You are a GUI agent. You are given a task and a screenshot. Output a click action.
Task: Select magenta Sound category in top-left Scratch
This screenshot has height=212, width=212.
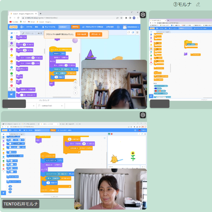point(12,50)
